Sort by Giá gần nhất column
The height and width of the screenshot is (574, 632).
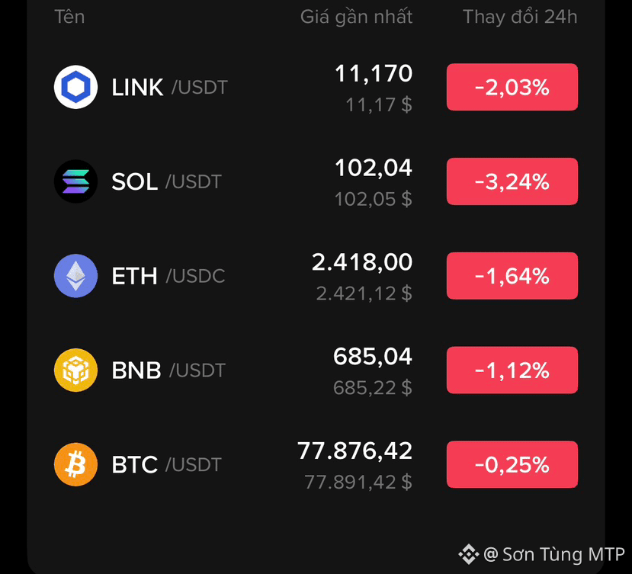[x=356, y=18]
